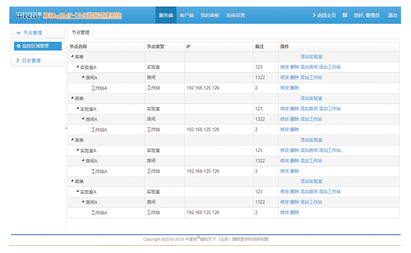411x253 pixels.
Task: Click 添加实验室 in the topmost 菜单 row
Action: [x=311, y=57]
